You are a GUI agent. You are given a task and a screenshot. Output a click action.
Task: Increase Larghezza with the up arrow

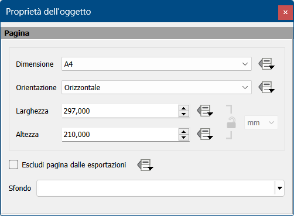point(184,108)
